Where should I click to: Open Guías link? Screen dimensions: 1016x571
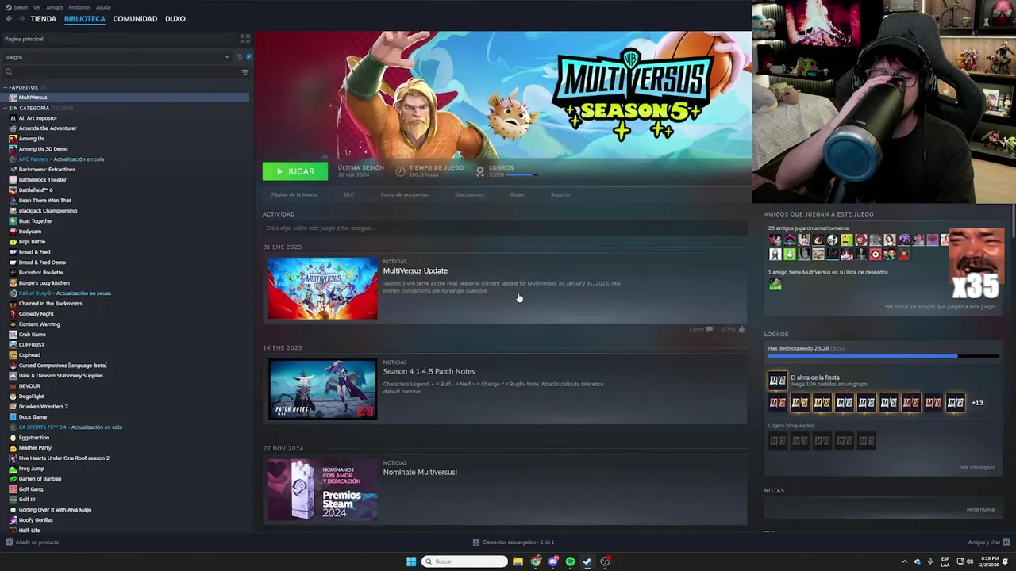coord(517,194)
